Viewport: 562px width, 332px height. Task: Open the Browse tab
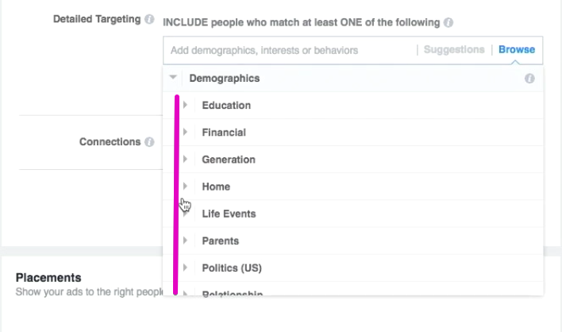(x=517, y=49)
